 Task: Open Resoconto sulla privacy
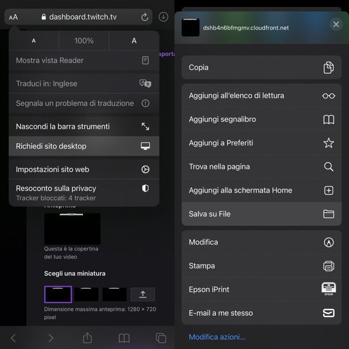[x=84, y=193]
